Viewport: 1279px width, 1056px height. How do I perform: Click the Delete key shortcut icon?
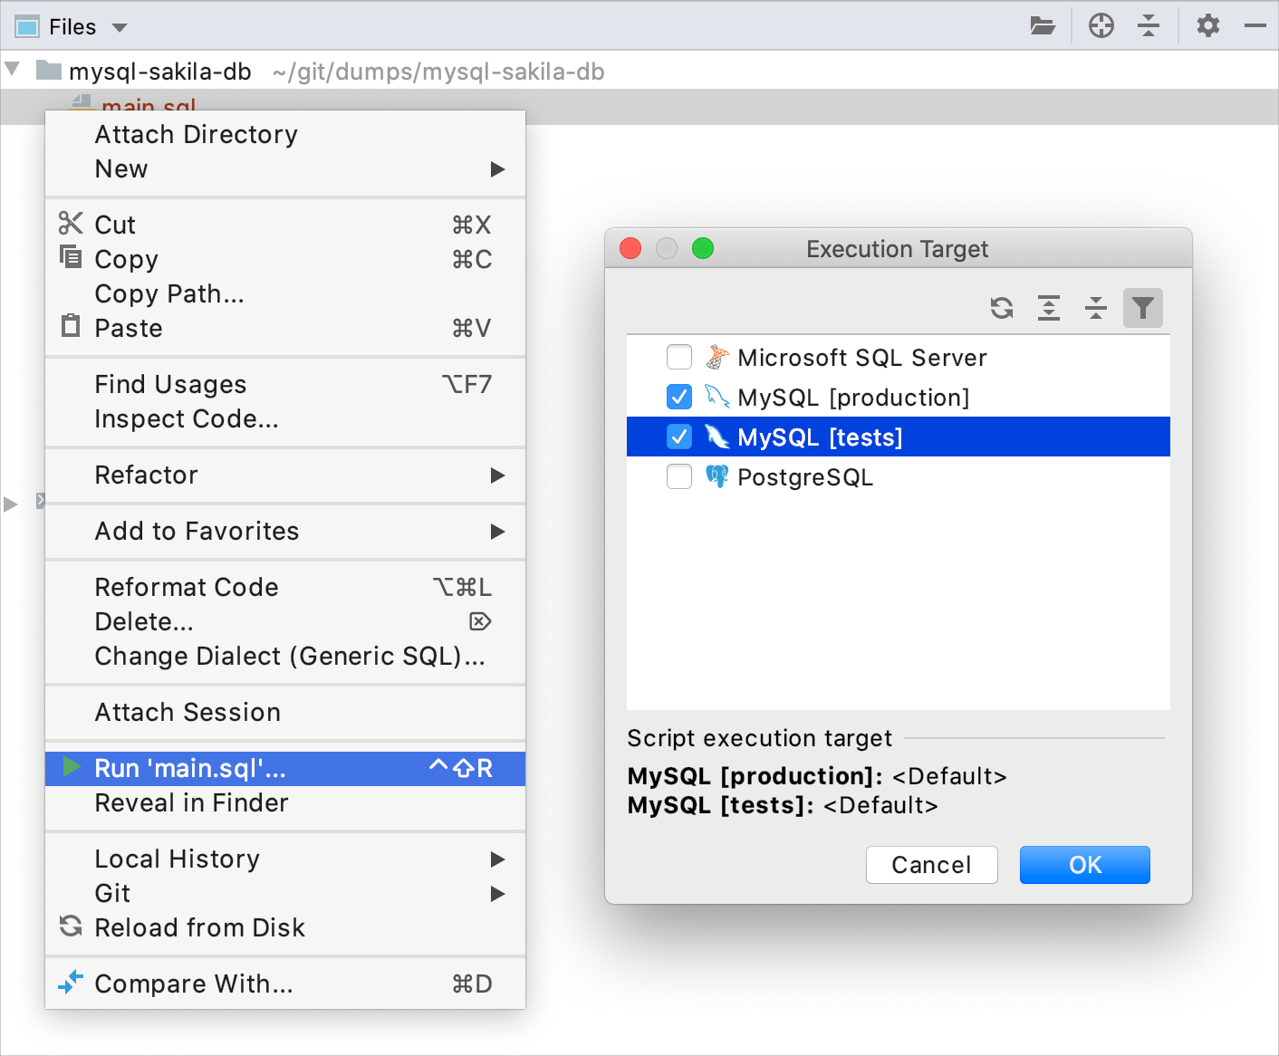(480, 621)
